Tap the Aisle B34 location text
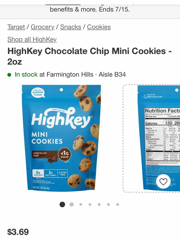 (x=112, y=75)
